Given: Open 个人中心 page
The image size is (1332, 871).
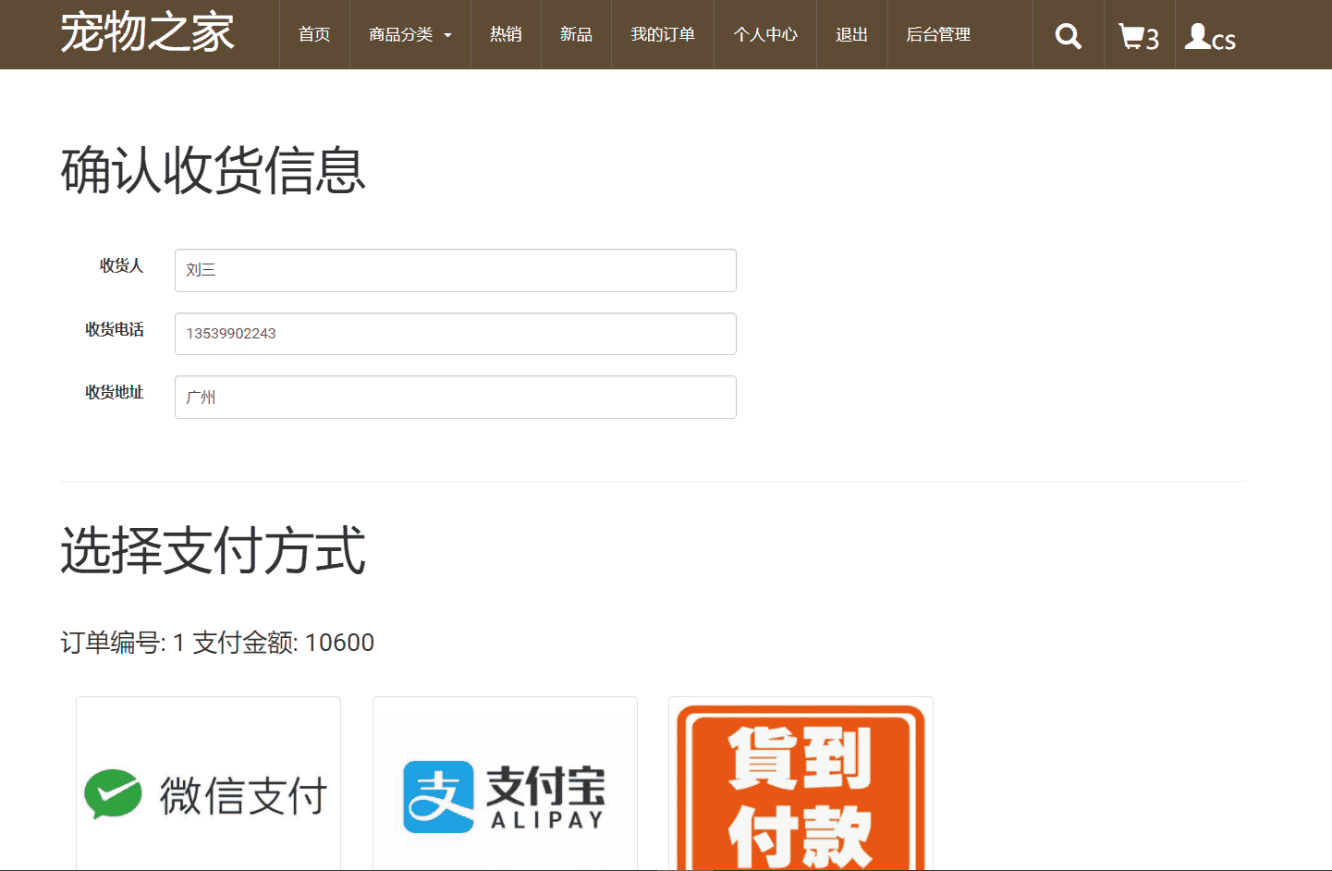Looking at the screenshot, I should click(x=765, y=34).
